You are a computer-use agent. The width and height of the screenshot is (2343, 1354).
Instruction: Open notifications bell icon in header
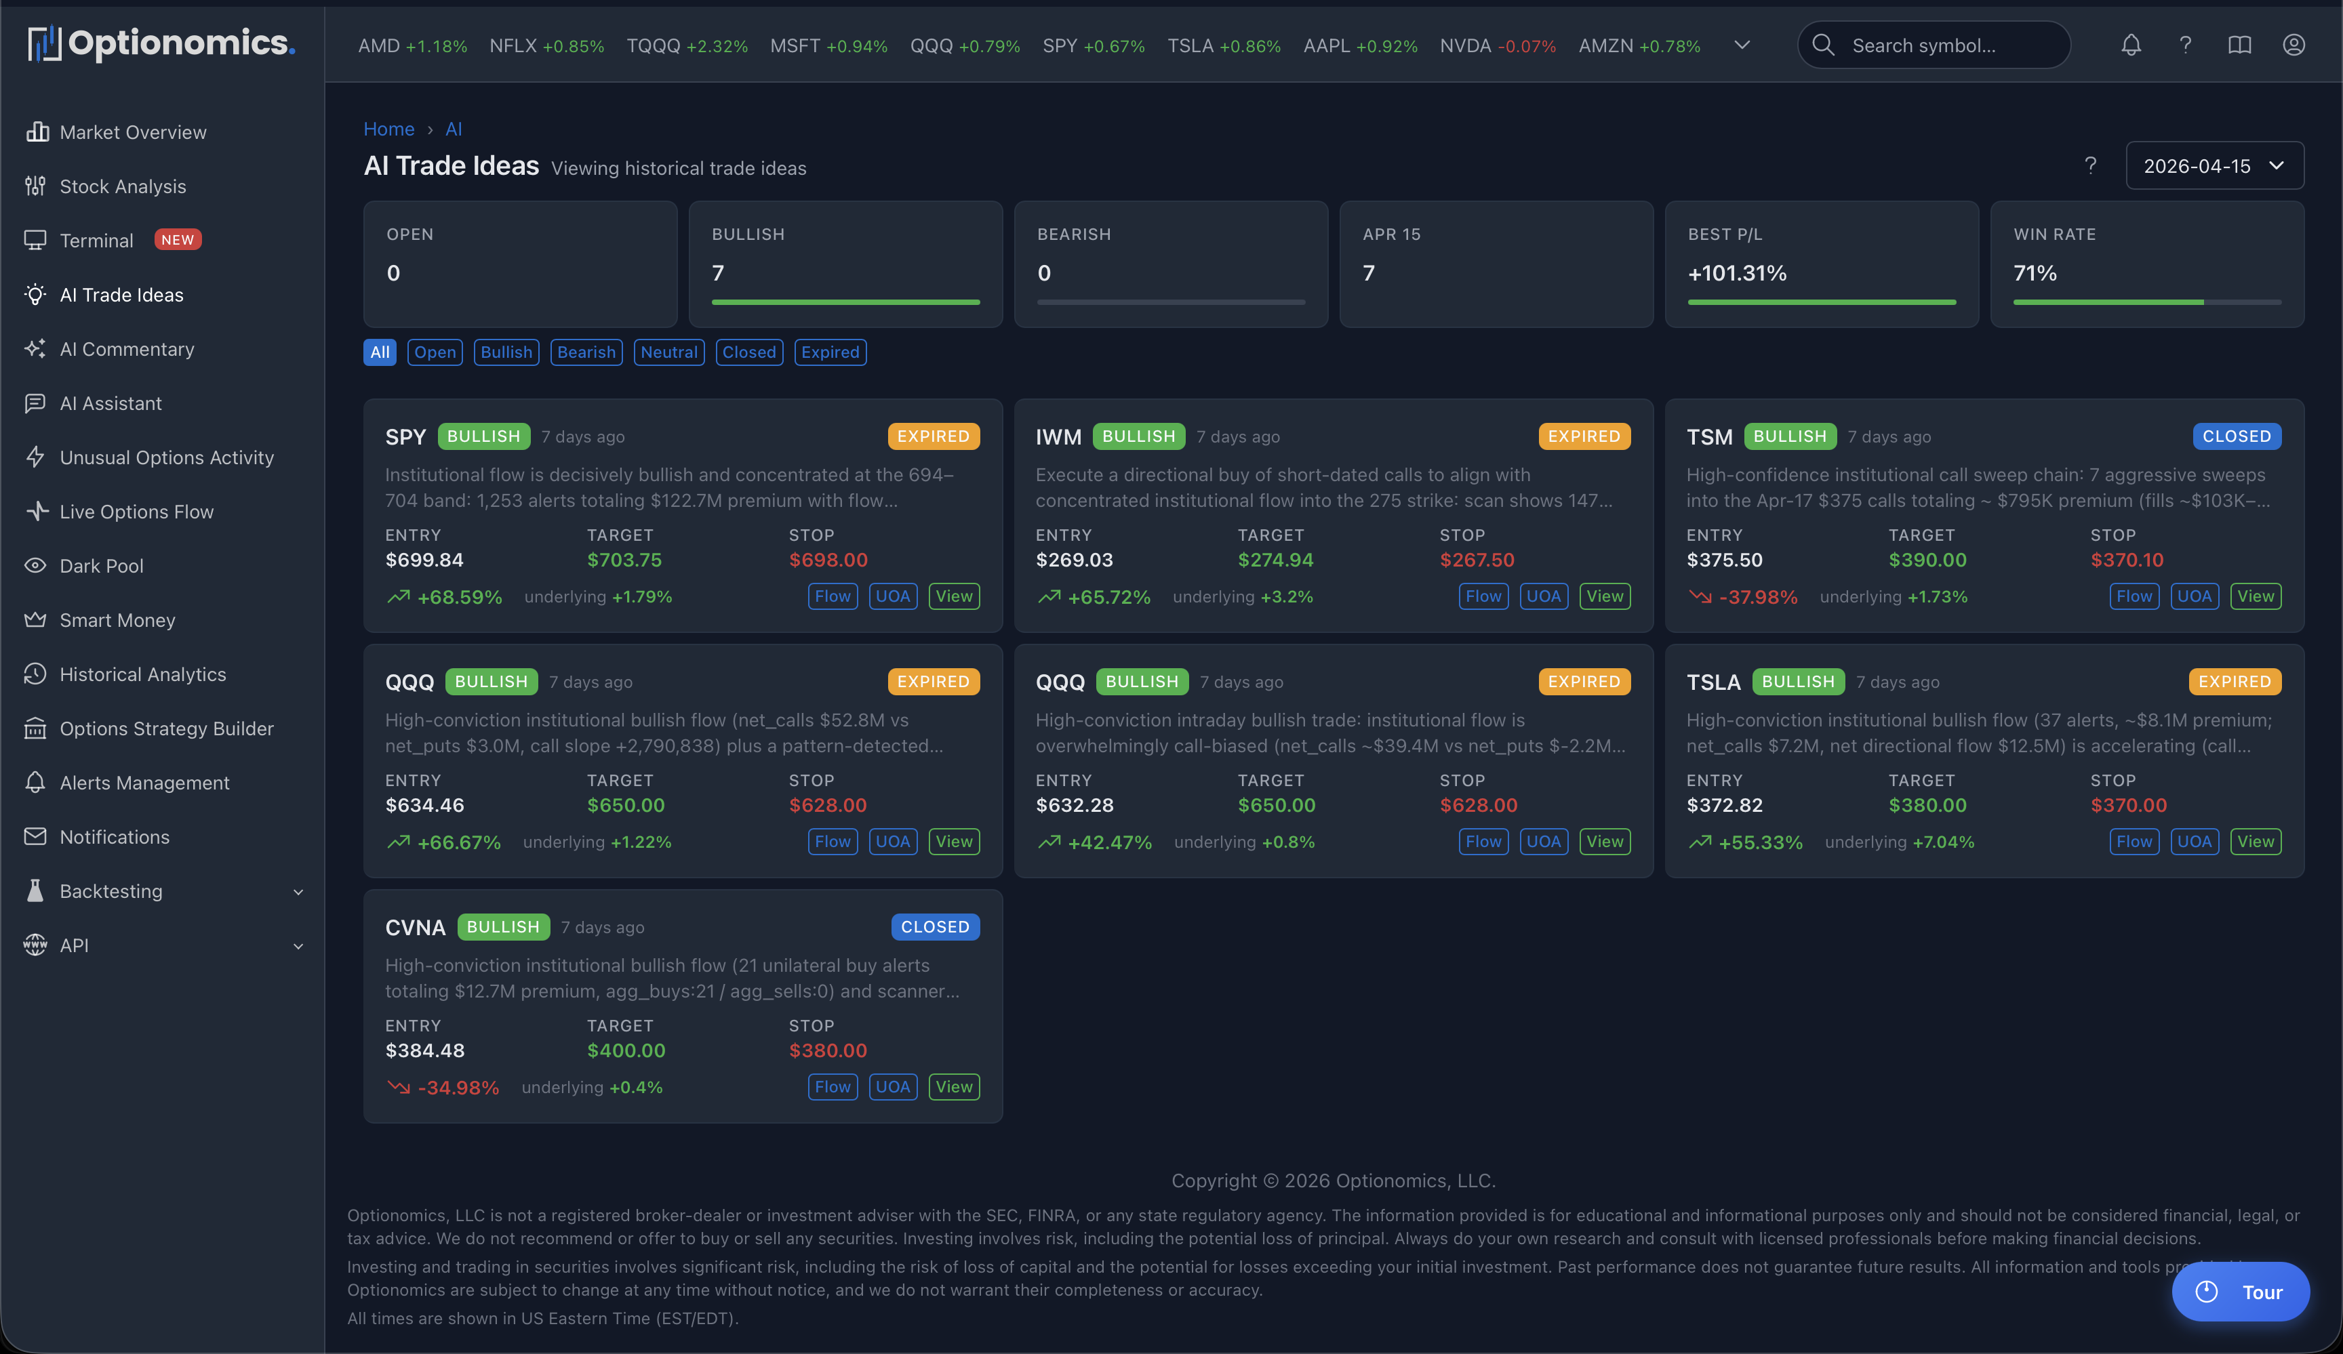(2131, 45)
